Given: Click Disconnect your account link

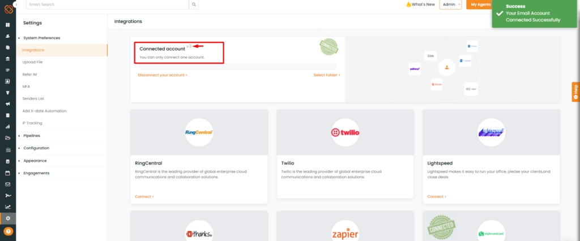Looking at the screenshot, I should [x=163, y=75].
